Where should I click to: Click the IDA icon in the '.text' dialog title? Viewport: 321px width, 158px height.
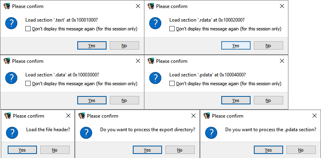(x=7, y=6)
